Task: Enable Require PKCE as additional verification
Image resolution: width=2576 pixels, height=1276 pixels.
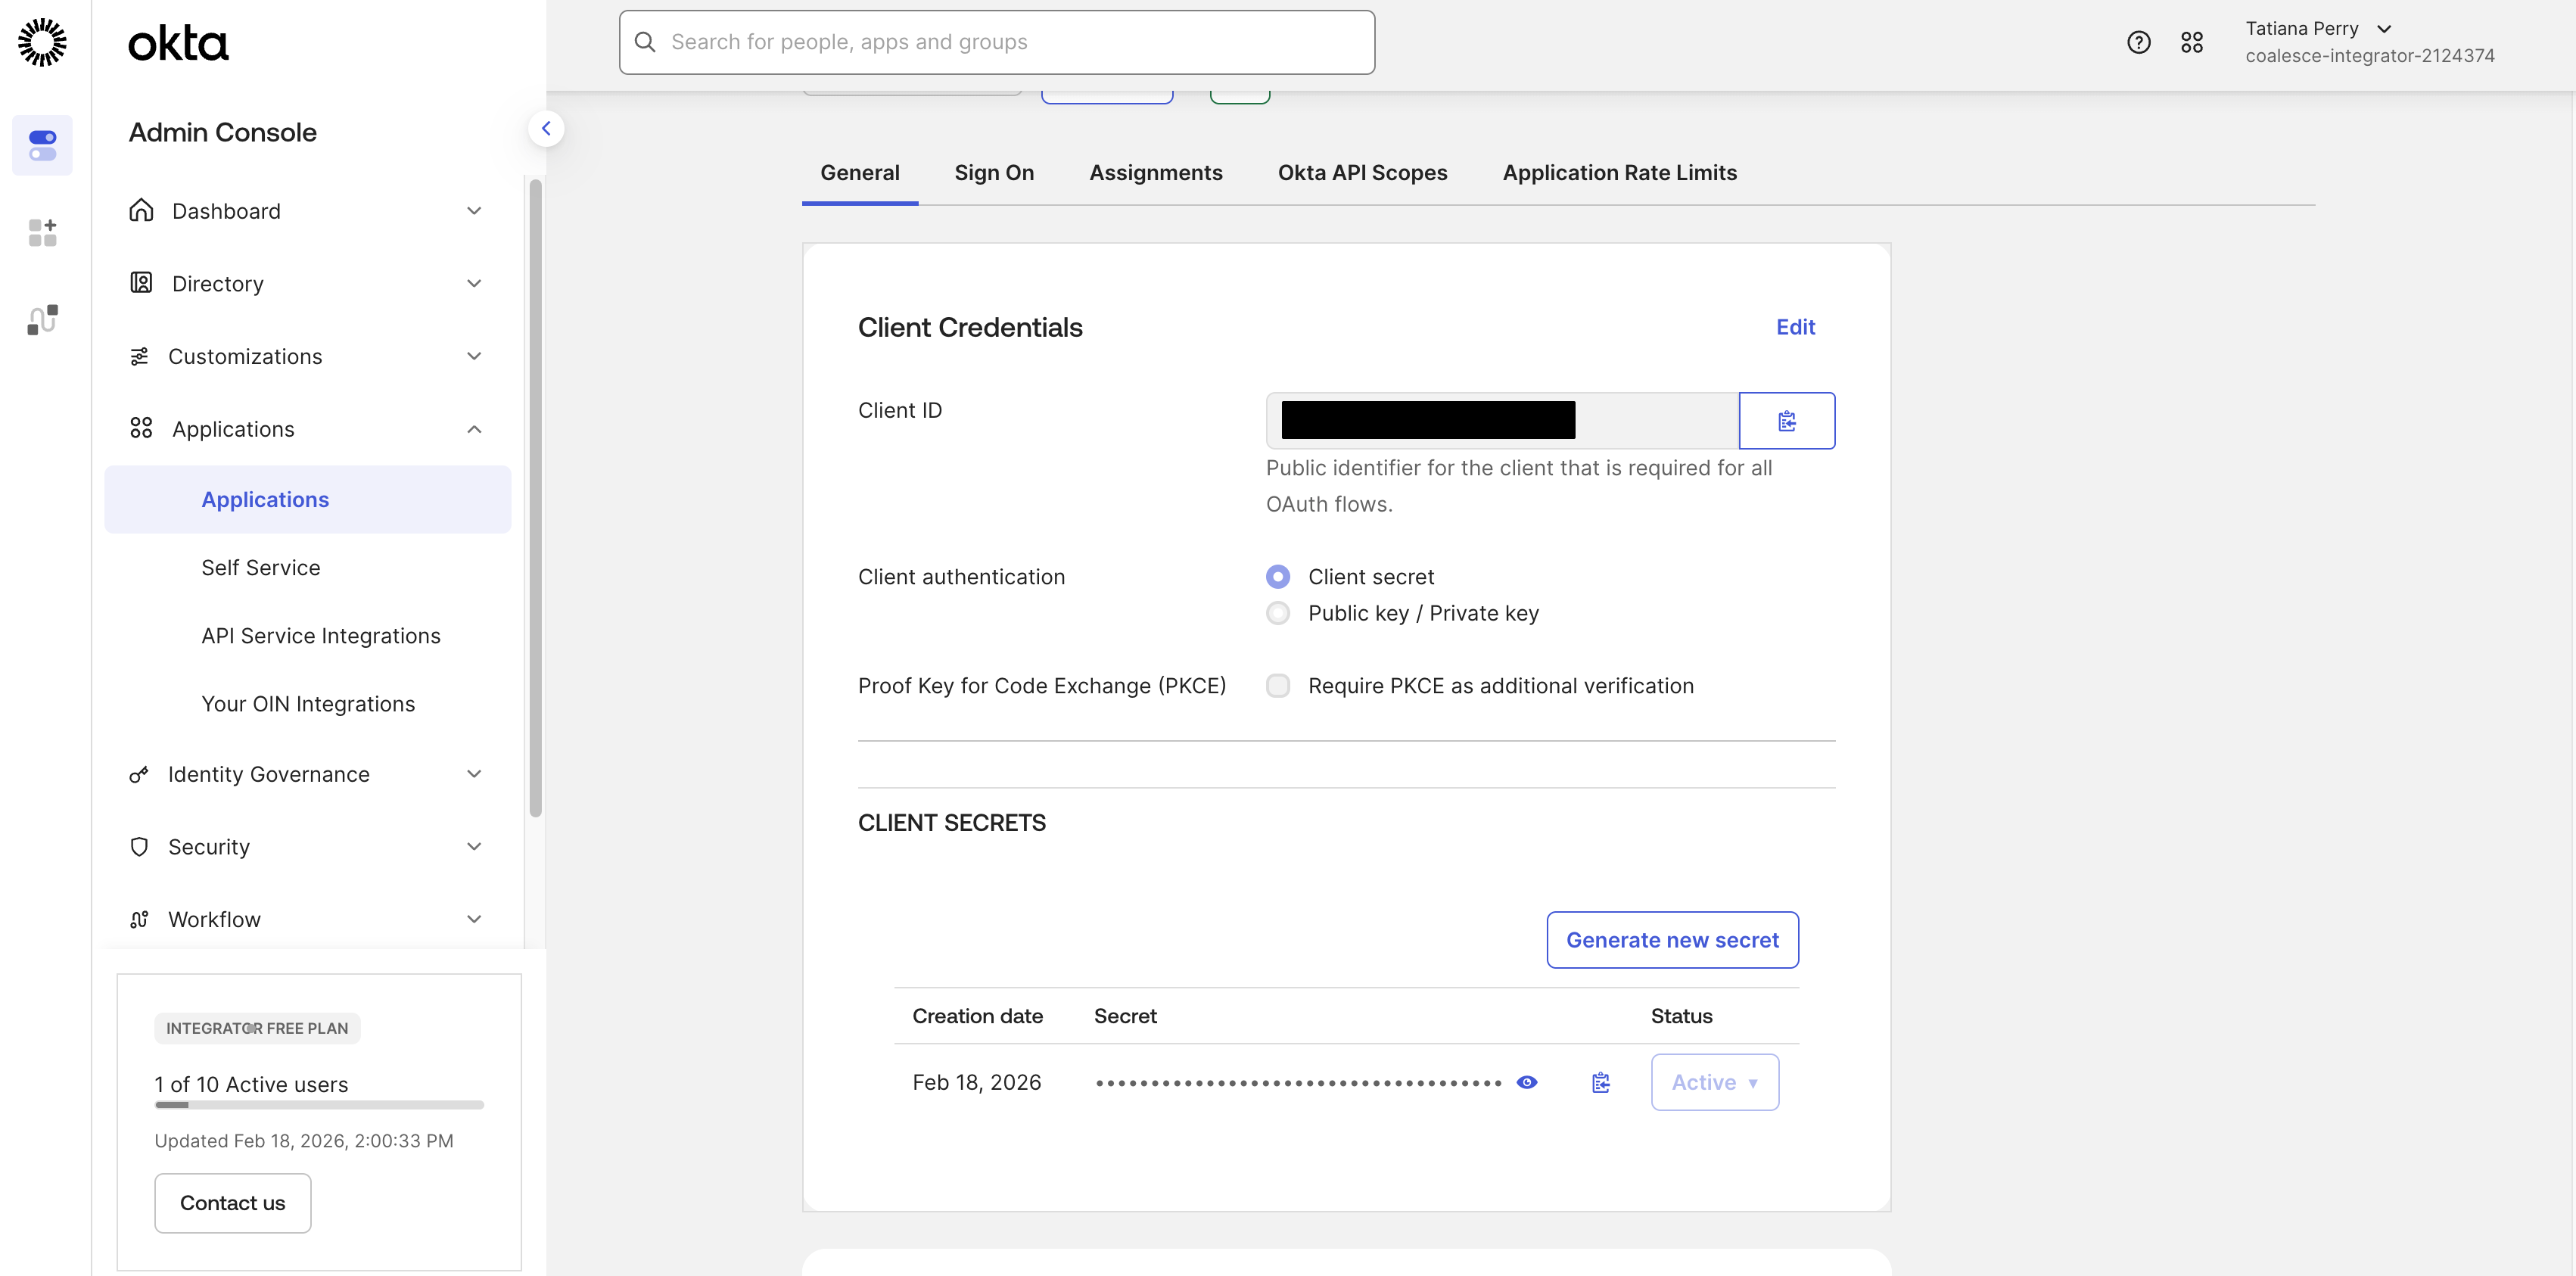Action: click(1277, 686)
